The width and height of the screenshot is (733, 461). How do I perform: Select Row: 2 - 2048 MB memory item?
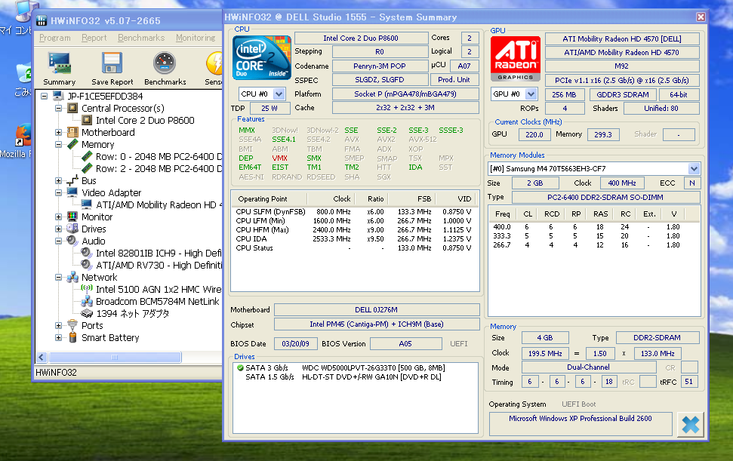(x=159, y=168)
